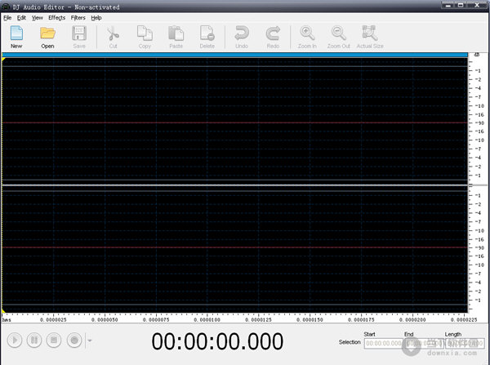
Task: Click the New file toolbar icon
Action: (16, 36)
